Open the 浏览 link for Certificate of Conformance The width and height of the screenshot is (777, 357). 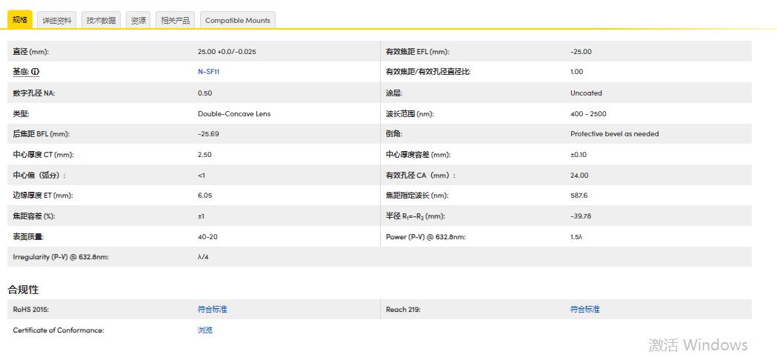coord(205,330)
